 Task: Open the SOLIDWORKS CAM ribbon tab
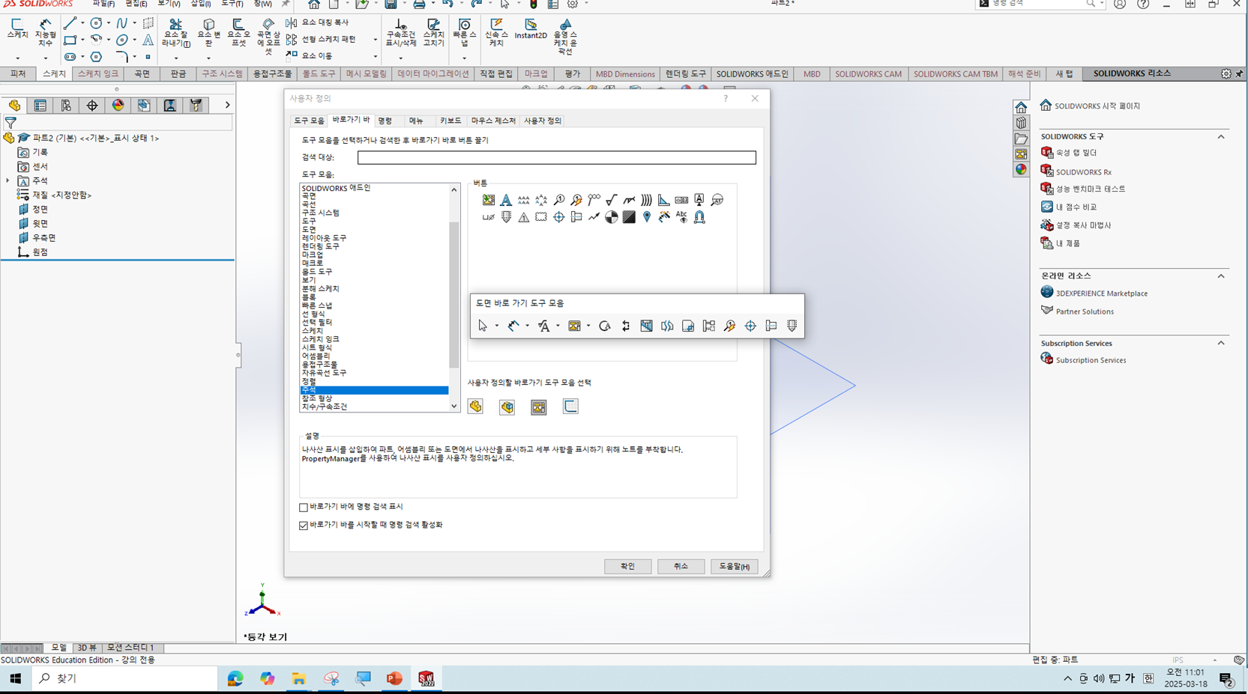pos(868,74)
